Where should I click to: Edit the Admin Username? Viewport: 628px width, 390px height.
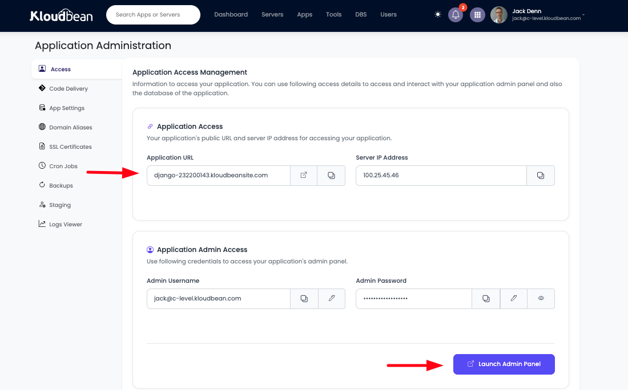pos(331,298)
